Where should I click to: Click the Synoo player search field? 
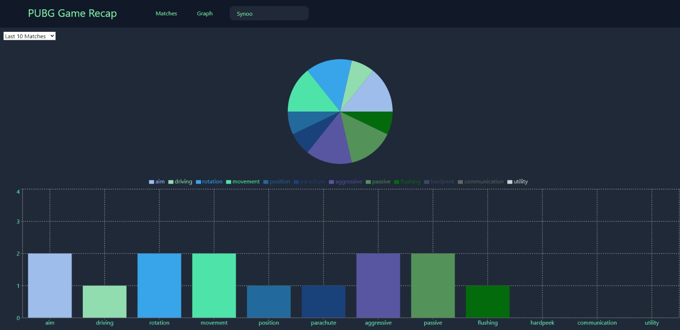[269, 14]
